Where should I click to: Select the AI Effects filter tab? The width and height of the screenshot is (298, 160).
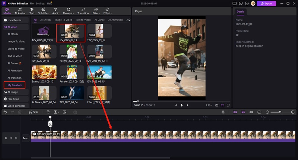[x=45, y=20]
